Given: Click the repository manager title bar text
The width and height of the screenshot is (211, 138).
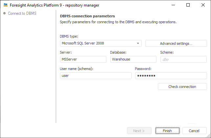Looking at the screenshot, I should [x=55, y=5].
